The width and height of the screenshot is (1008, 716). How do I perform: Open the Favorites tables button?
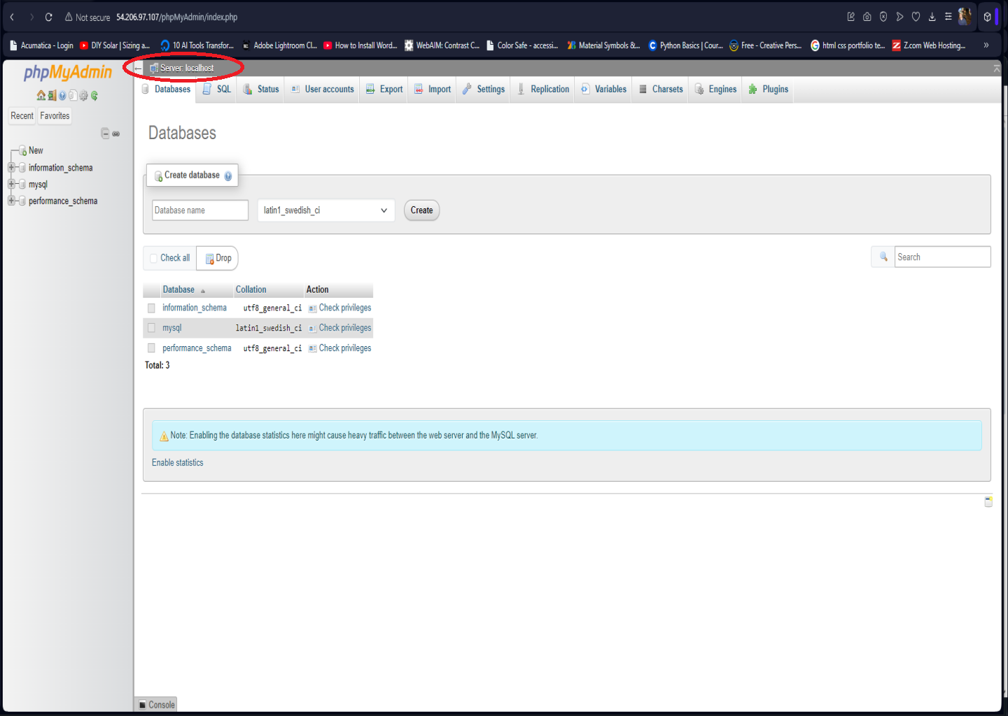click(x=55, y=116)
